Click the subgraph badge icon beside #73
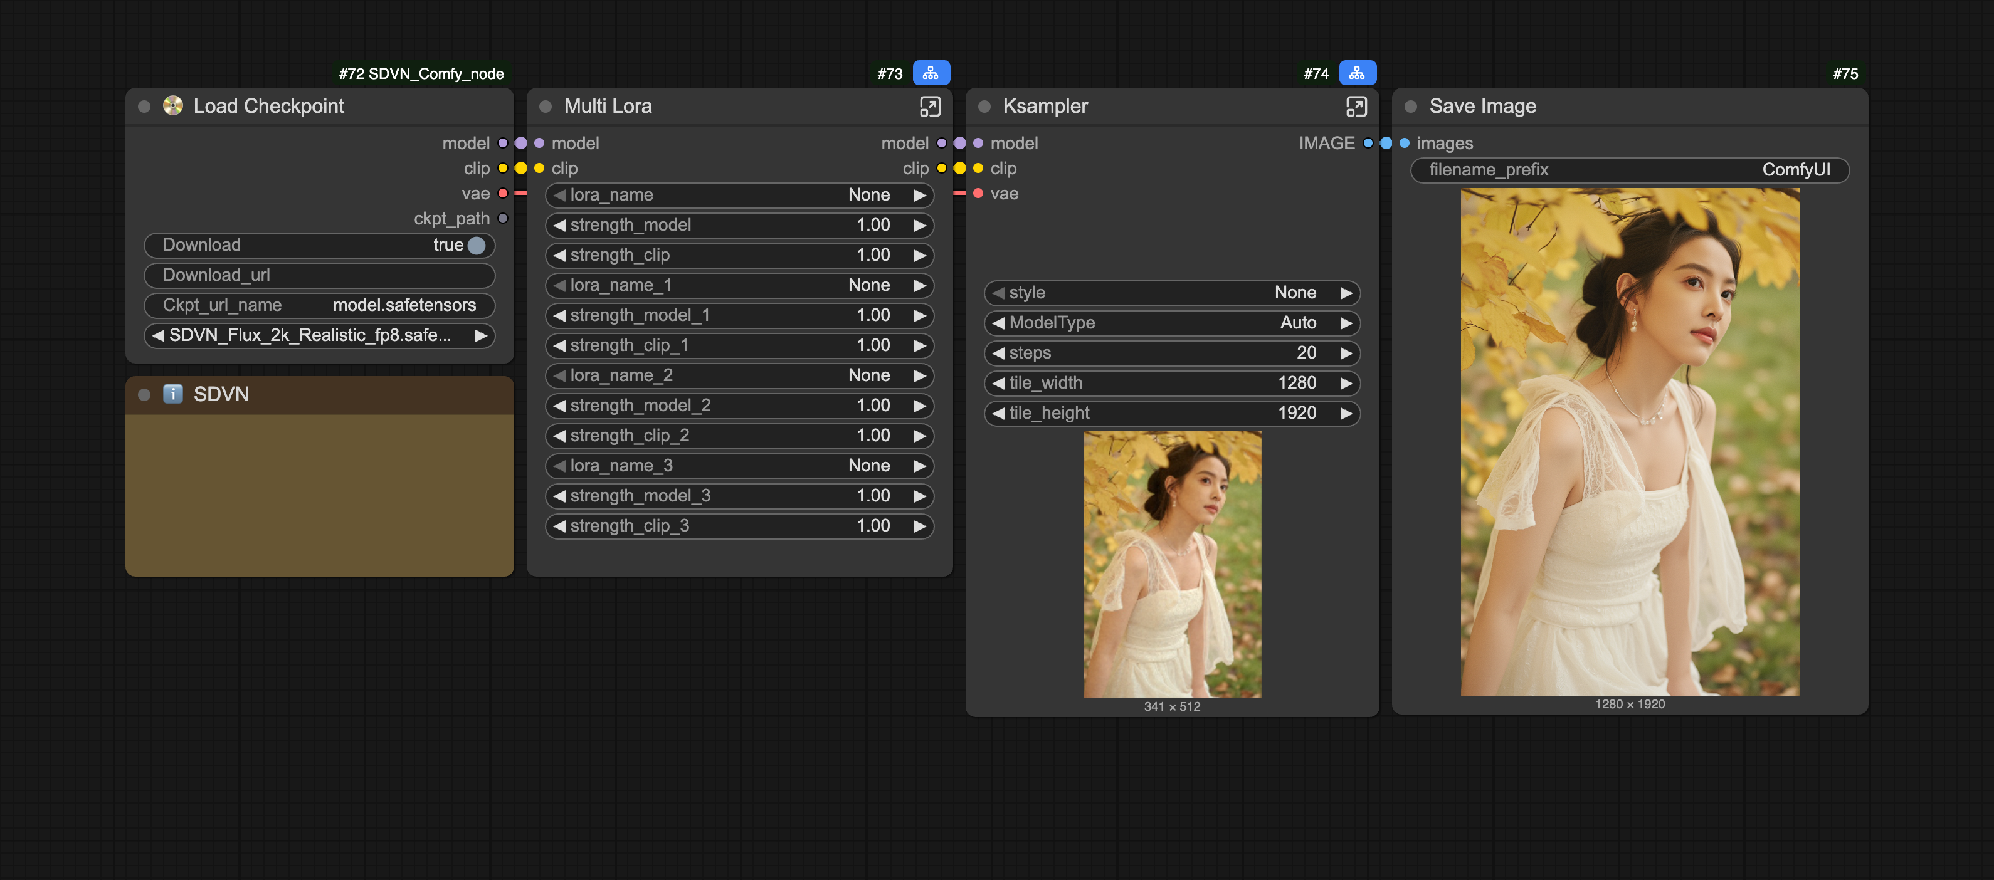This screenshot has height=880, width=1994. 931,73
